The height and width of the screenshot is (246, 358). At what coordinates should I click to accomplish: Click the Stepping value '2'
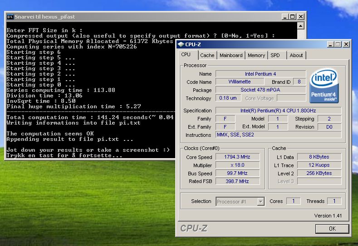click(x=329, y=119)
